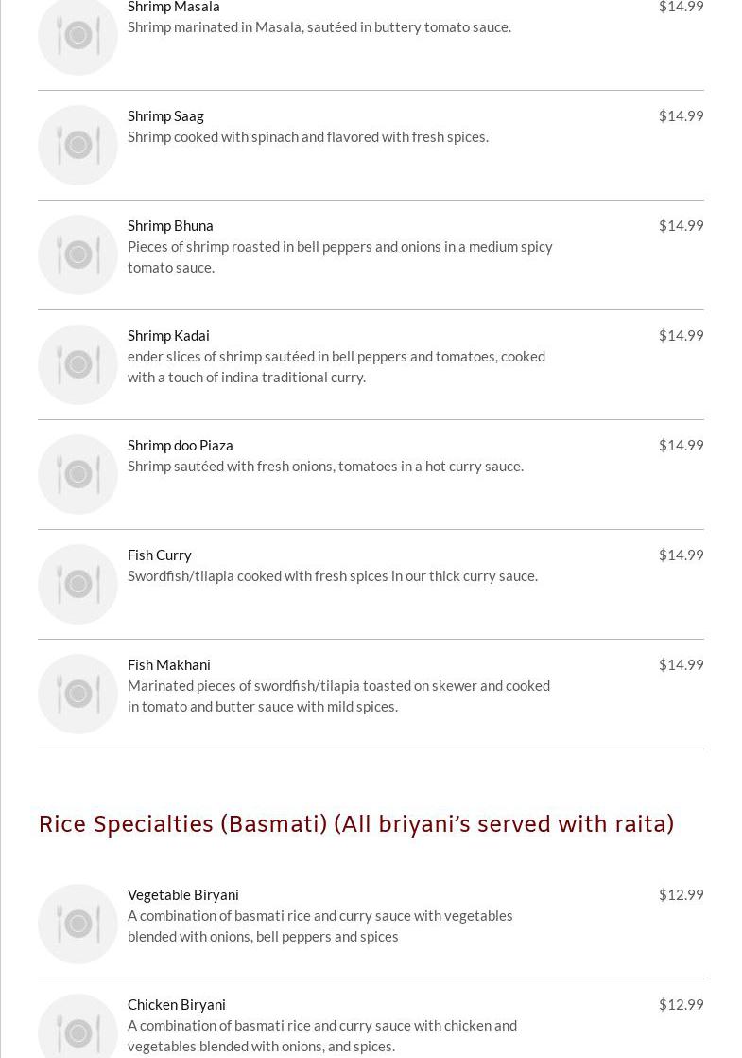
Task: Select the Shrimp Bhuna dish image placeholder
Action: tap(78, 255)
